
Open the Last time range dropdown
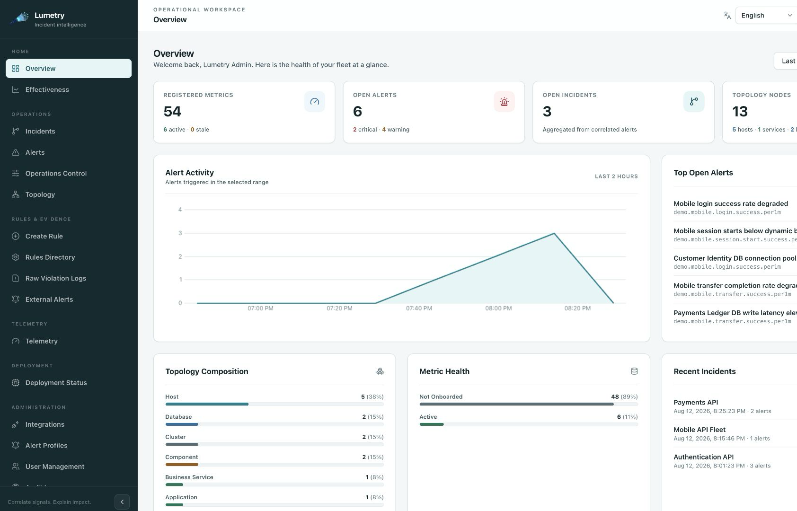pos(786,61)
